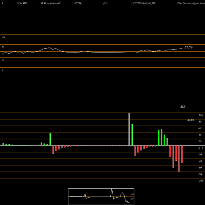Click the 27 label in mini chart
Viewport: 205px width, 205px height.
coord(132,199)
